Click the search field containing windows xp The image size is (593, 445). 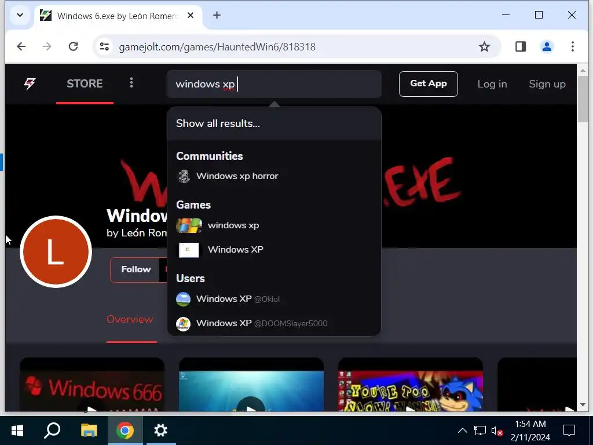click(274, 84)
